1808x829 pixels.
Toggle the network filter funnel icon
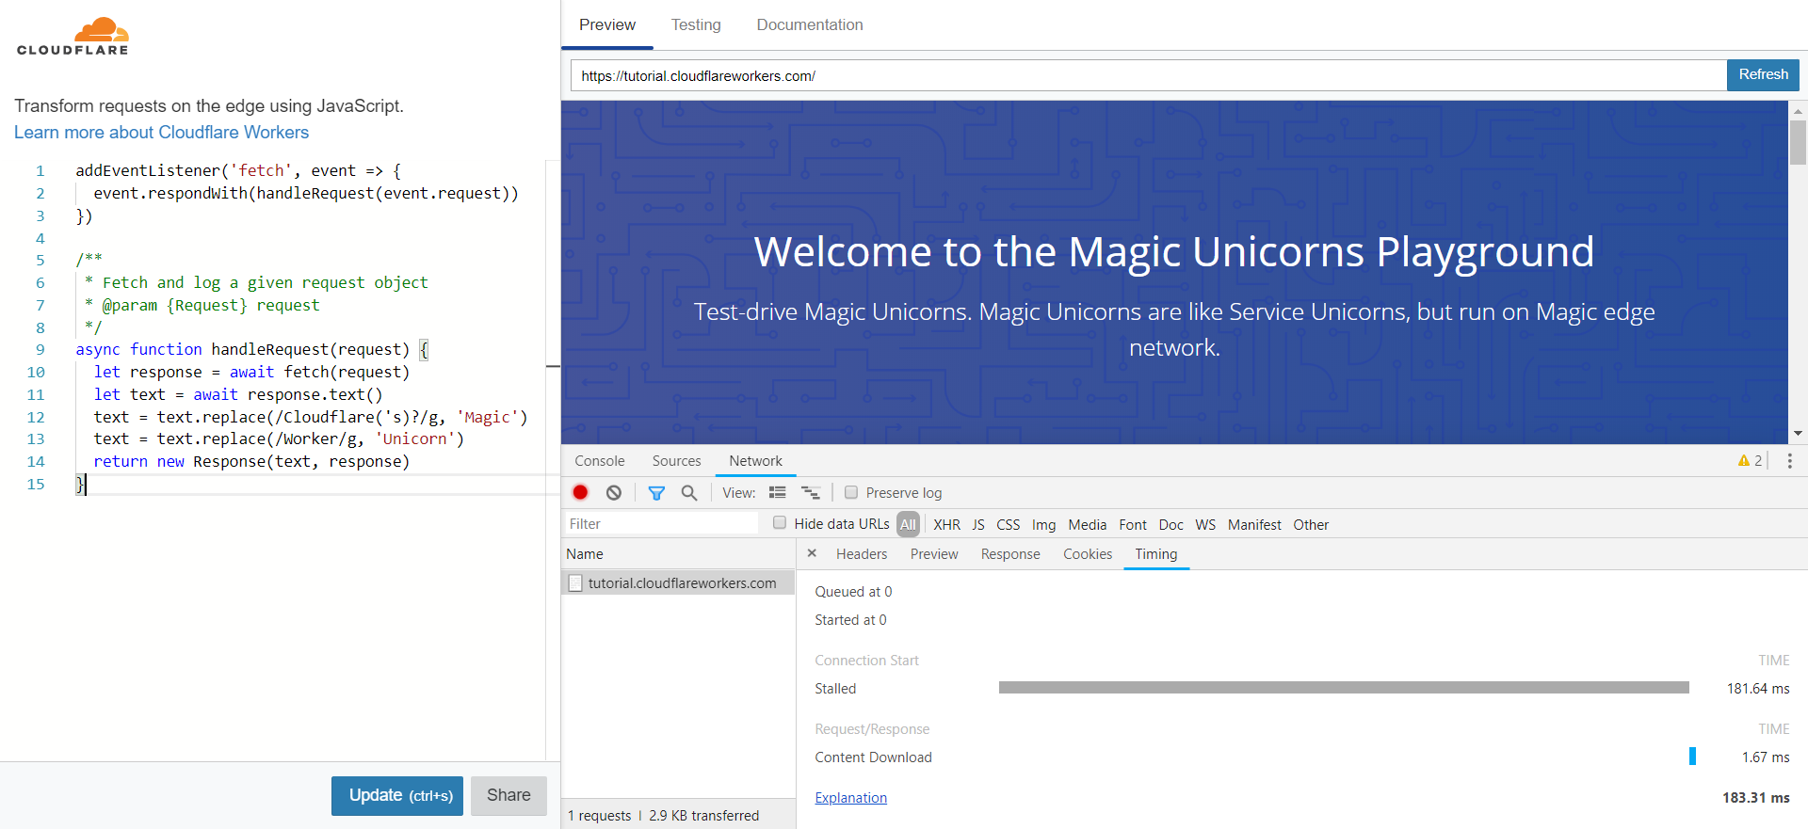[x=656, y=492]
